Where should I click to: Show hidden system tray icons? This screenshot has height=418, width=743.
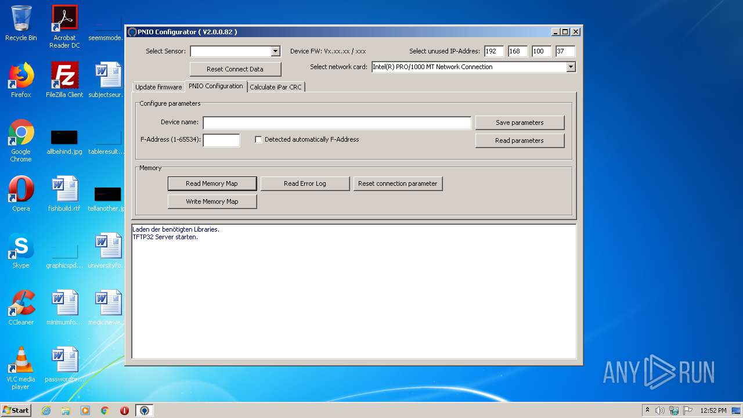tap(647, 410)
